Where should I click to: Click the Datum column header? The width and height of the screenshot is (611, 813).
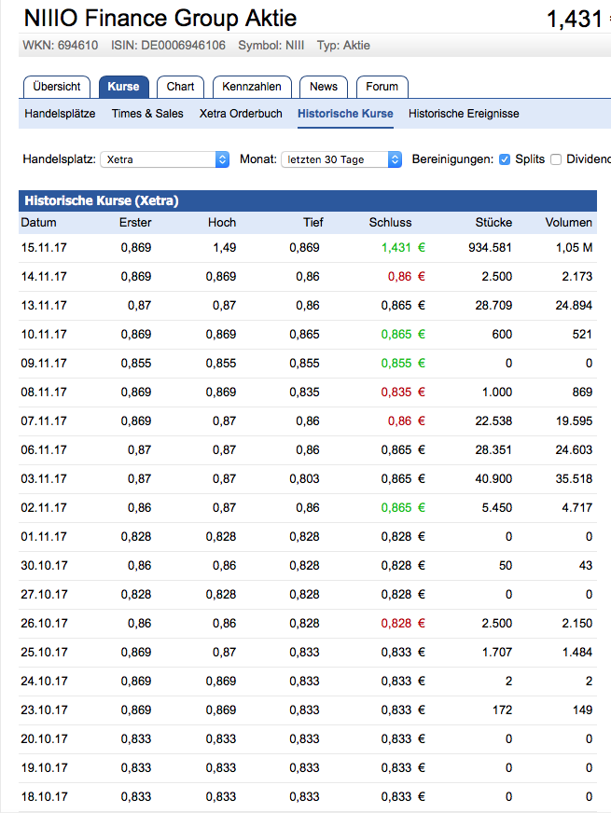pyautogui.click(x=39, y=223)
